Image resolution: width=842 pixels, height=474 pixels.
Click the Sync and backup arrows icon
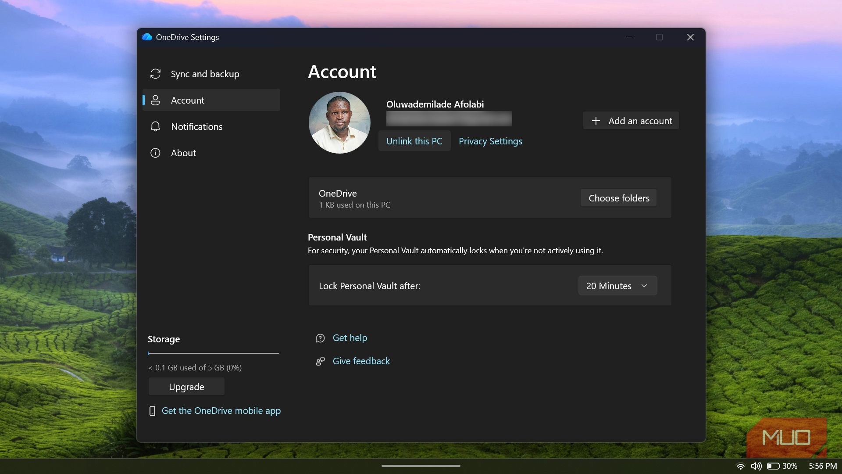pyautogui.click(x=155, y=74)
